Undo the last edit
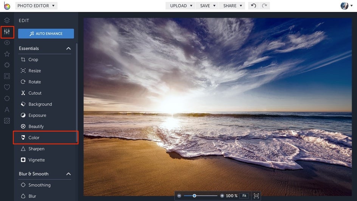357x201 pixels. 253,6
